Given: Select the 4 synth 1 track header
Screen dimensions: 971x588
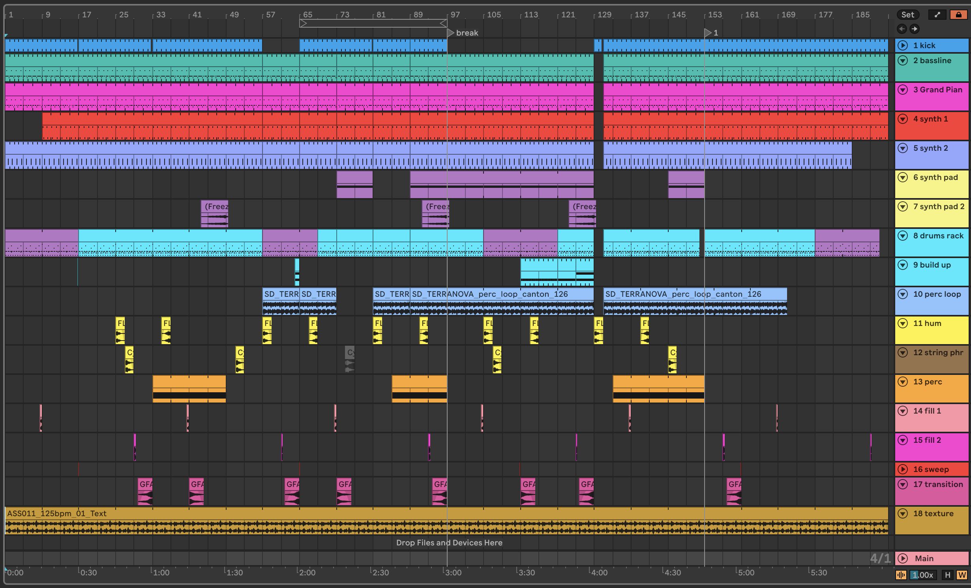Looking at the screenshot, I should click(x=930, y=119).
